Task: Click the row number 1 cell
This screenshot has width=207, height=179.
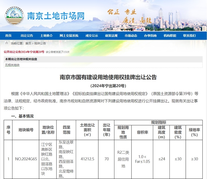Action: tap(8, 159)
